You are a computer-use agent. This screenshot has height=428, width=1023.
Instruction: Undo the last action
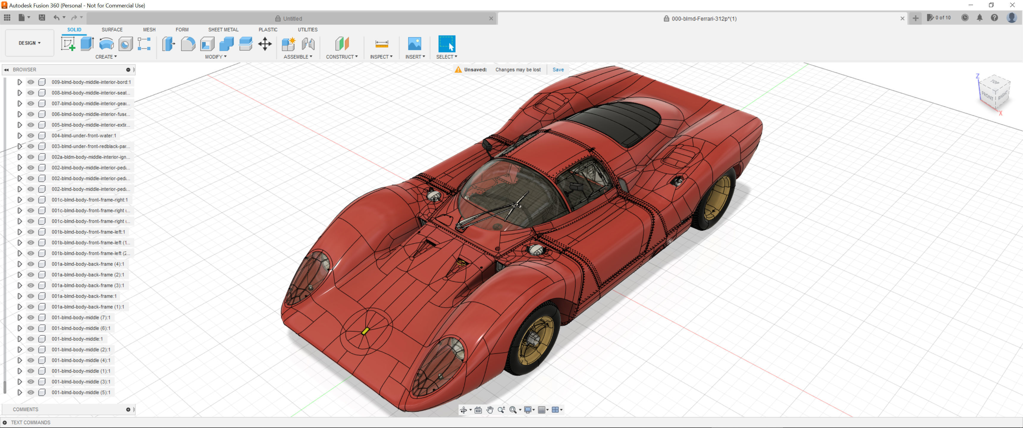[57, 18]
